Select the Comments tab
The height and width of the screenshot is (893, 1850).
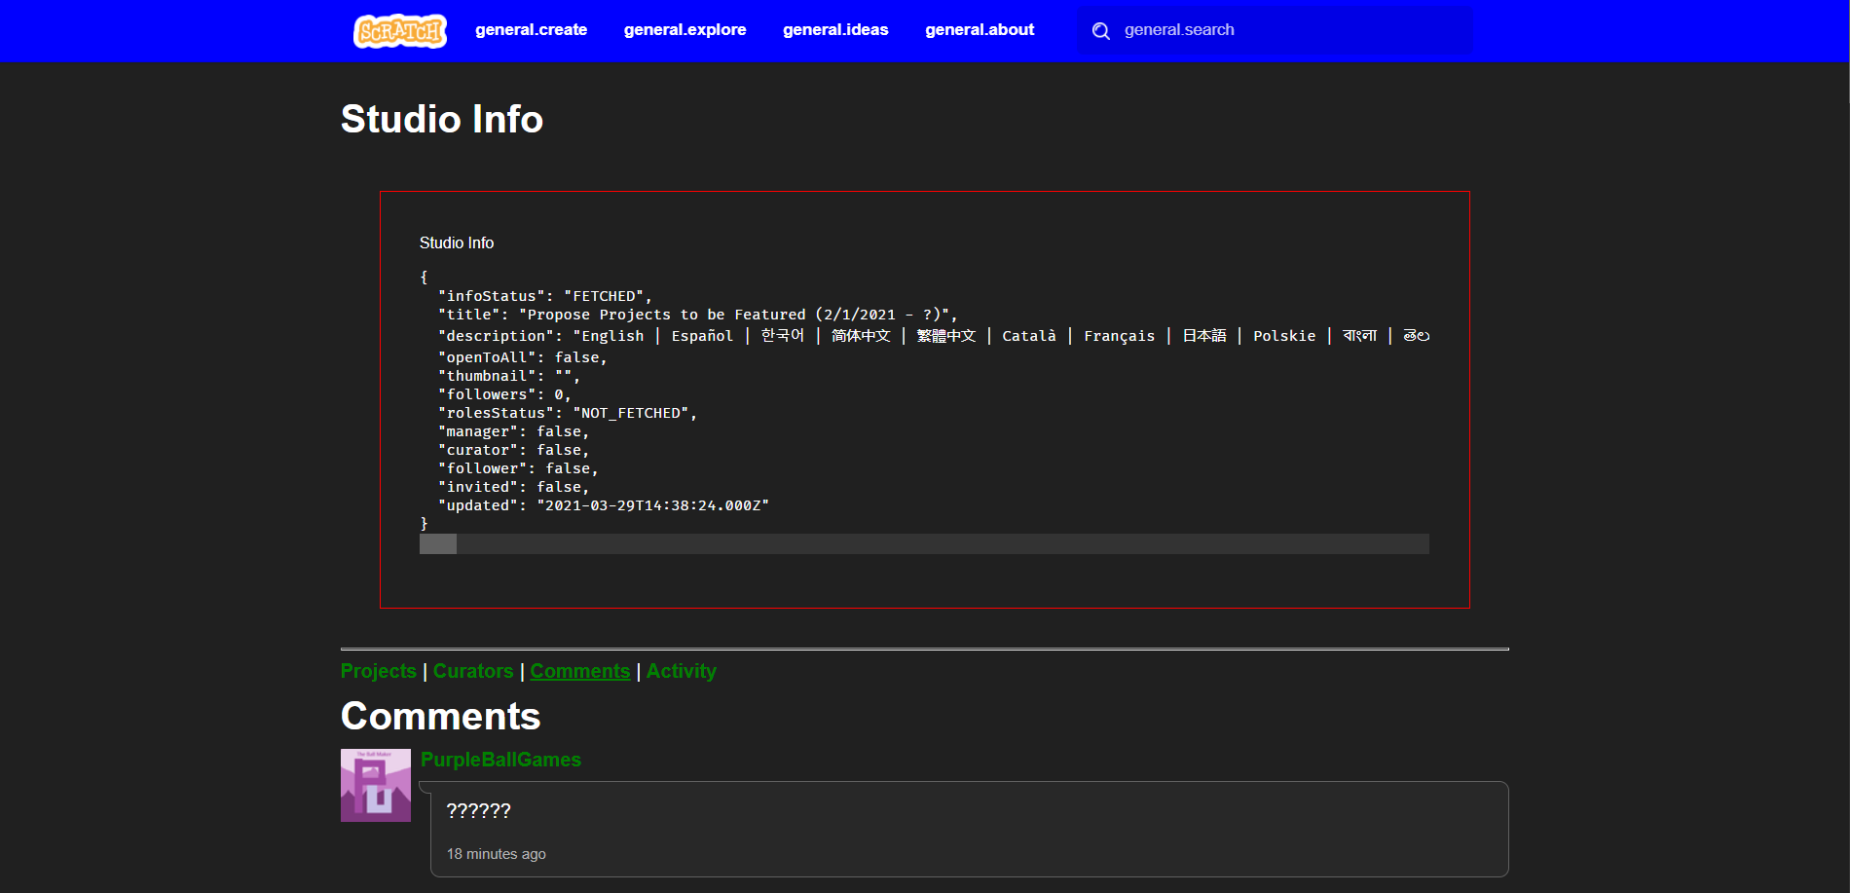(x=579, y=671)
